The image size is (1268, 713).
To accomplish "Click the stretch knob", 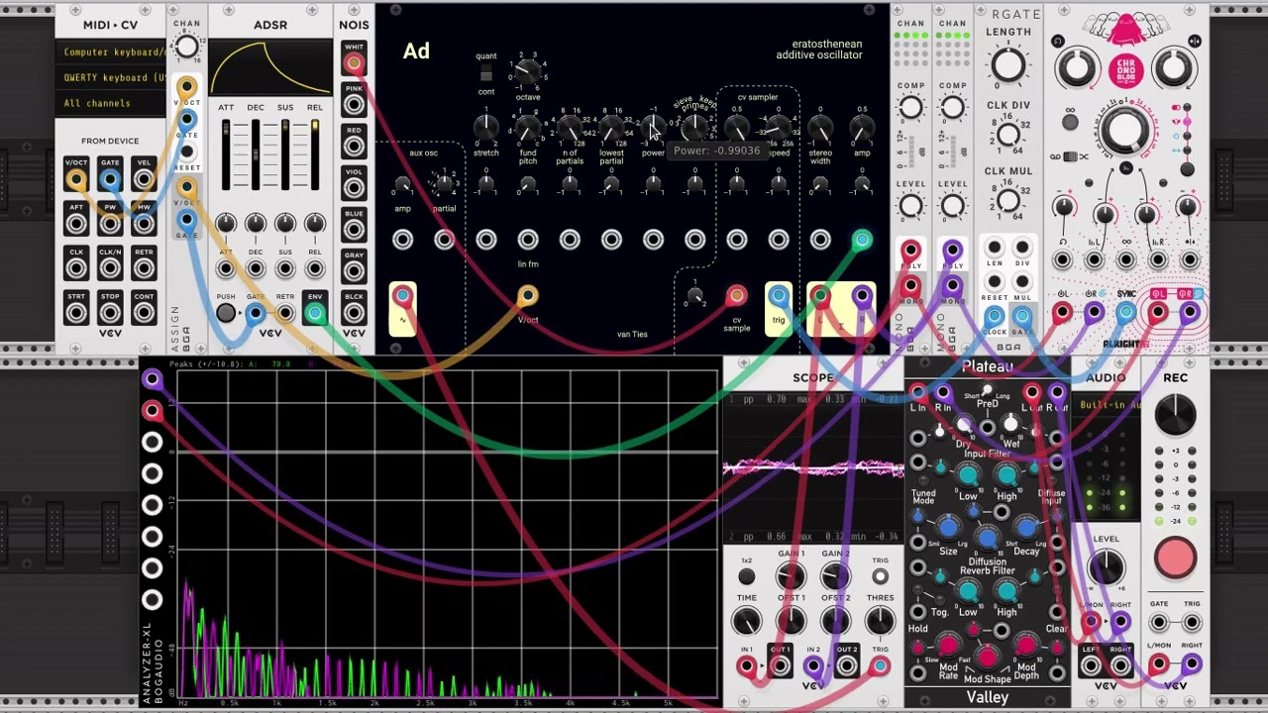I will (x=485, y=127).
